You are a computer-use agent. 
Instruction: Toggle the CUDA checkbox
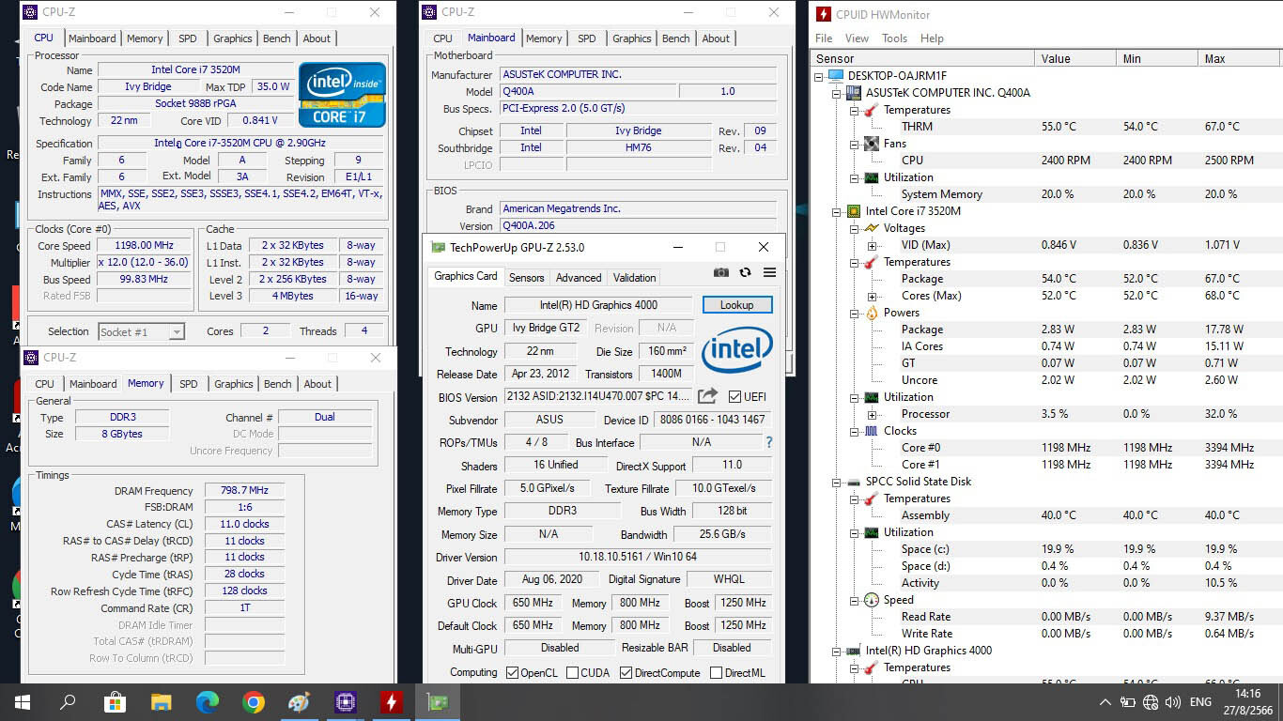[x=572, y=673]
